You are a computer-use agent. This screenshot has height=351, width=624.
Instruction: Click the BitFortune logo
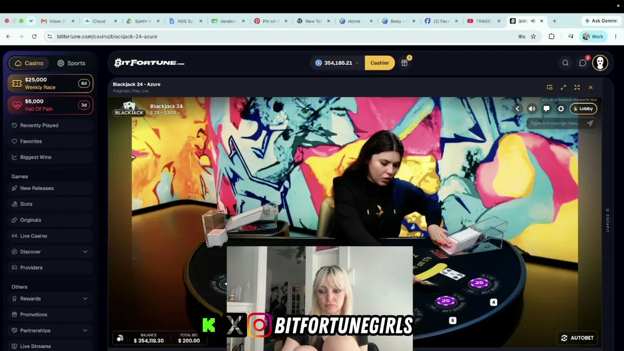149,63
